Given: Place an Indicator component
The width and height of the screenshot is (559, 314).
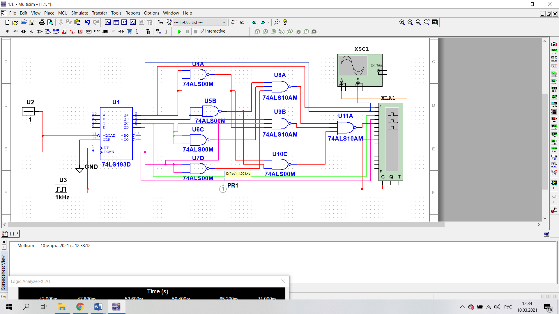Looking at the screenshot, I should (x=81, y=31).
